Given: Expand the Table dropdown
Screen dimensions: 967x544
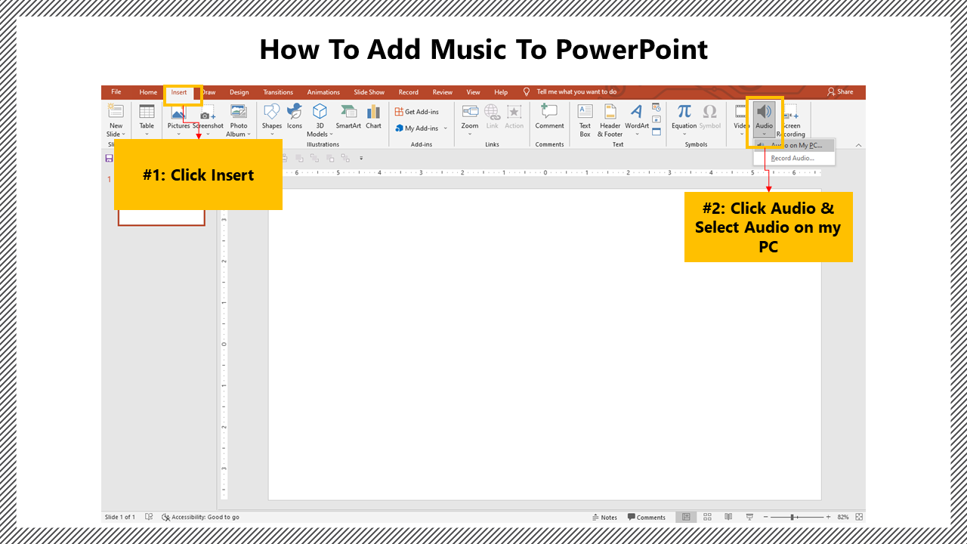Looking at the screenshot, I should [x=147, y=134].
